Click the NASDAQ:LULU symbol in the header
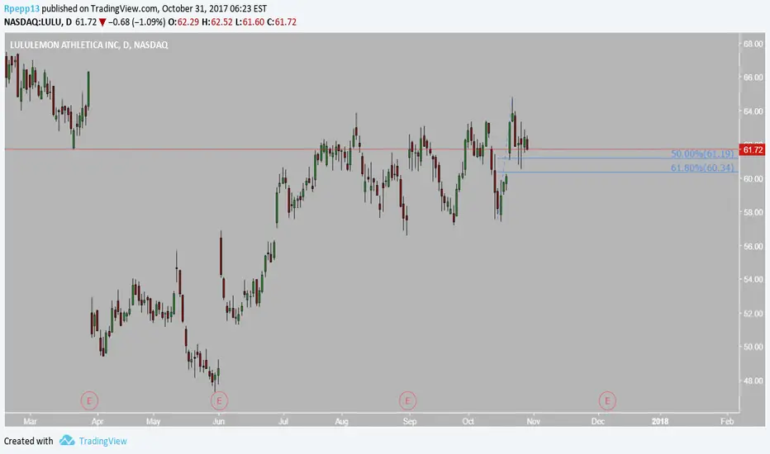 pyautogui.click(x=34, y=21)
